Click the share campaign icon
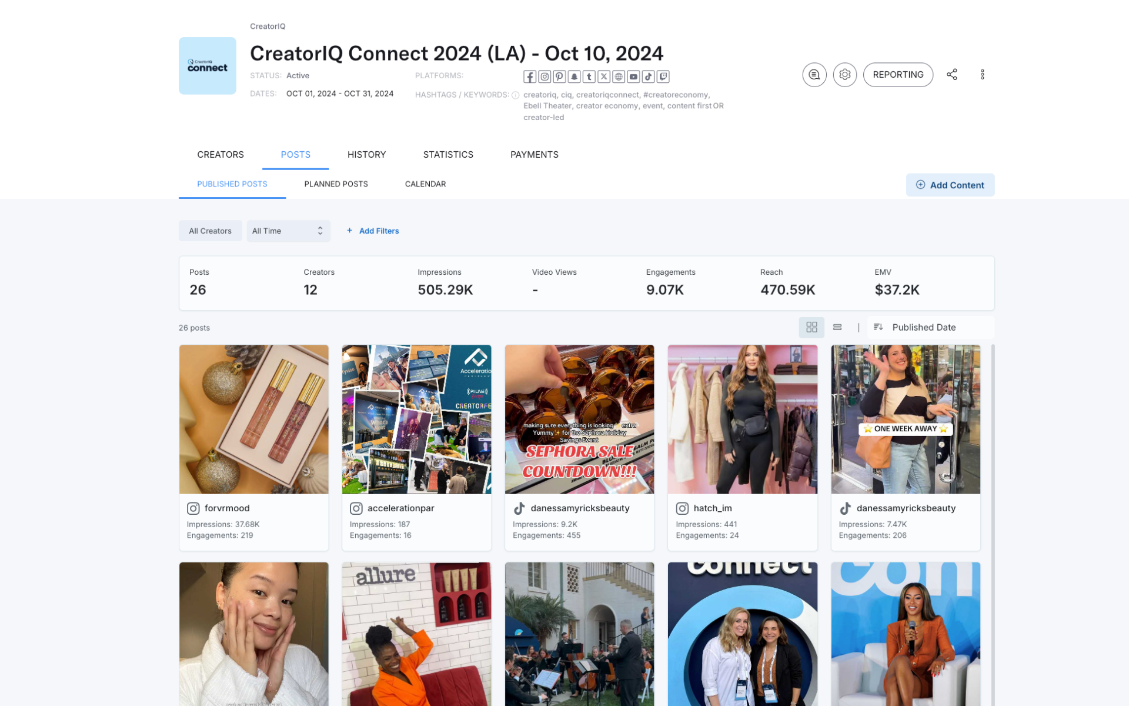1129x706 pixels. pos(952,75)
